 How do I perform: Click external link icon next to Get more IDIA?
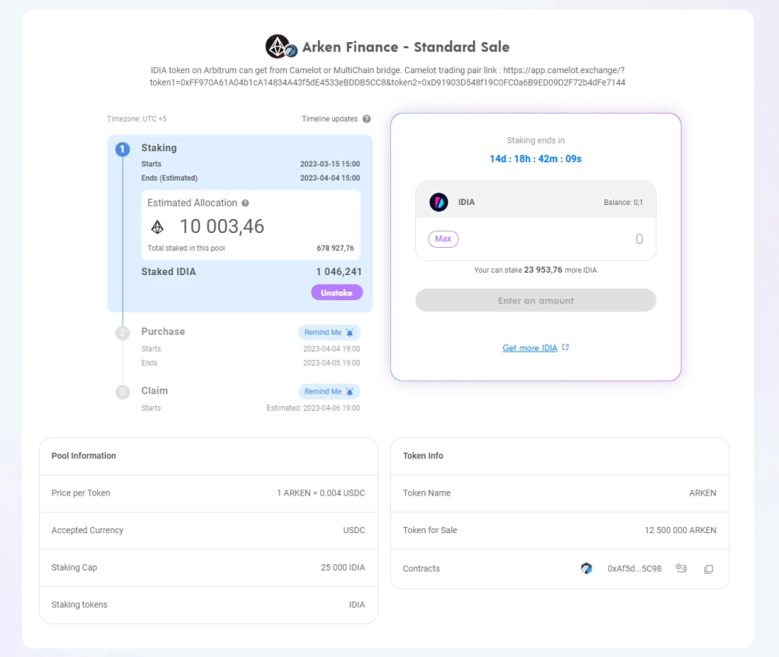[x=566, y=348]
